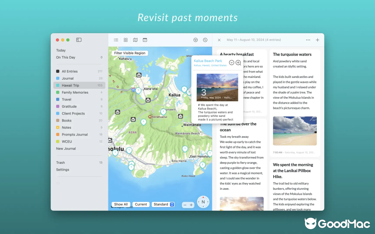Expand the Kailua Beach Park popup chevron

click(x=231, y=63)
